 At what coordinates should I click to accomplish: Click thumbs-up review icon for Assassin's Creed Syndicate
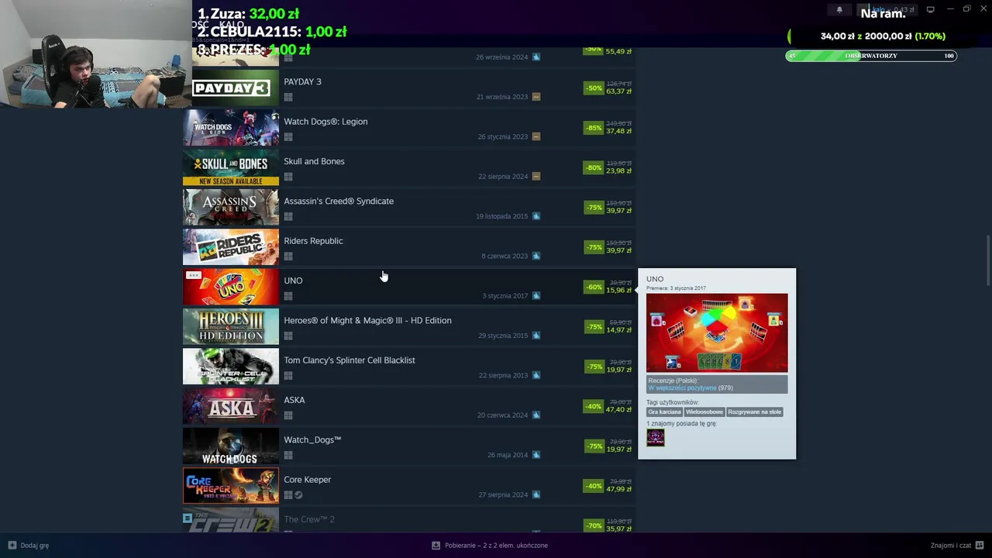(x=536, y=216)
